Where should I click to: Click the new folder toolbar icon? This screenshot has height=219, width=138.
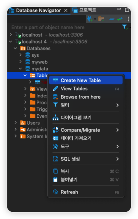click(x=101, y=19)
